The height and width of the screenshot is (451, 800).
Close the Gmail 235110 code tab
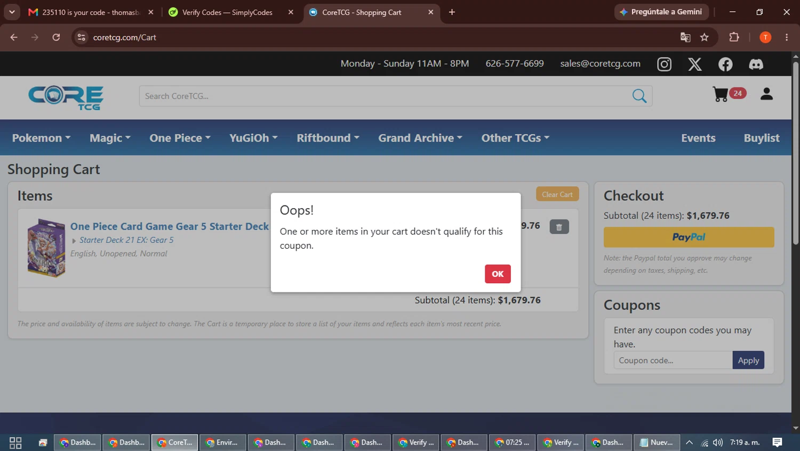coord(151,12)
